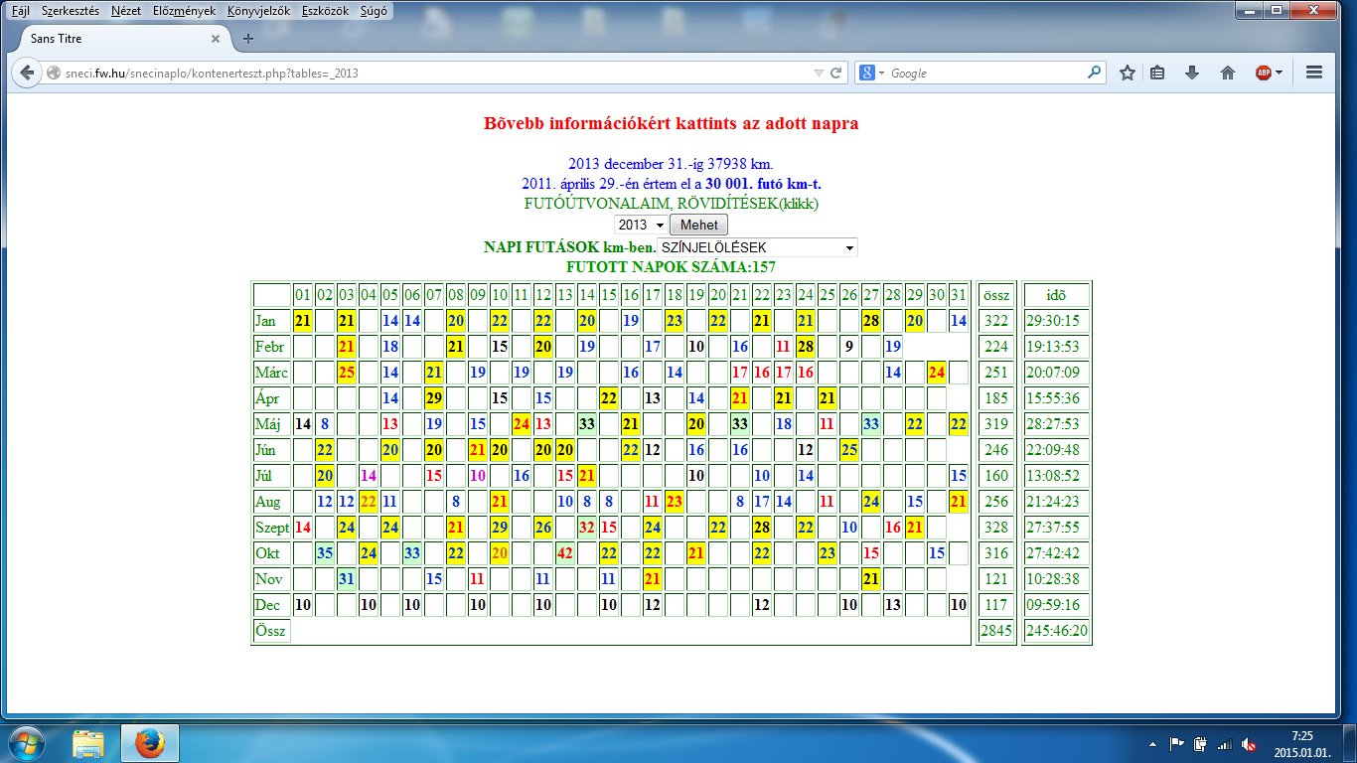Follow the FUTÓÚTVONALAIM, RÖVIDÍTÉSEK link
This screenshot has width=1357, height=763.
[671, 204]
